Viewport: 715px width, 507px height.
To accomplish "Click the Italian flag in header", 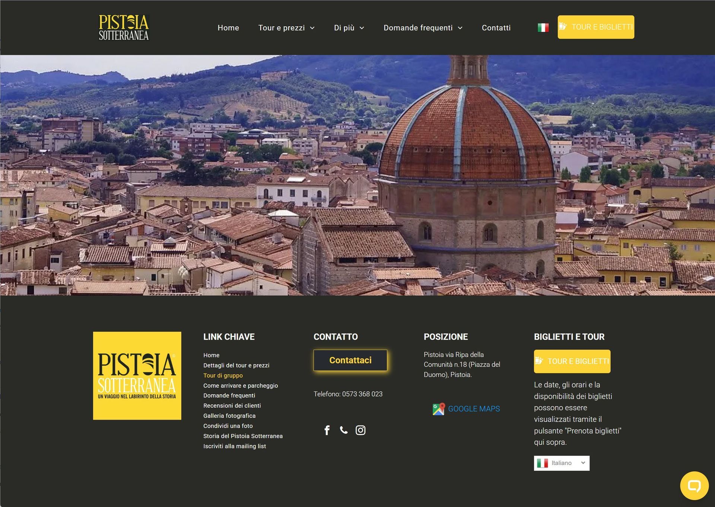I will (x=543, y=28).
